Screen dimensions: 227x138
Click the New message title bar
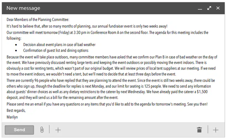coord(113,8)
